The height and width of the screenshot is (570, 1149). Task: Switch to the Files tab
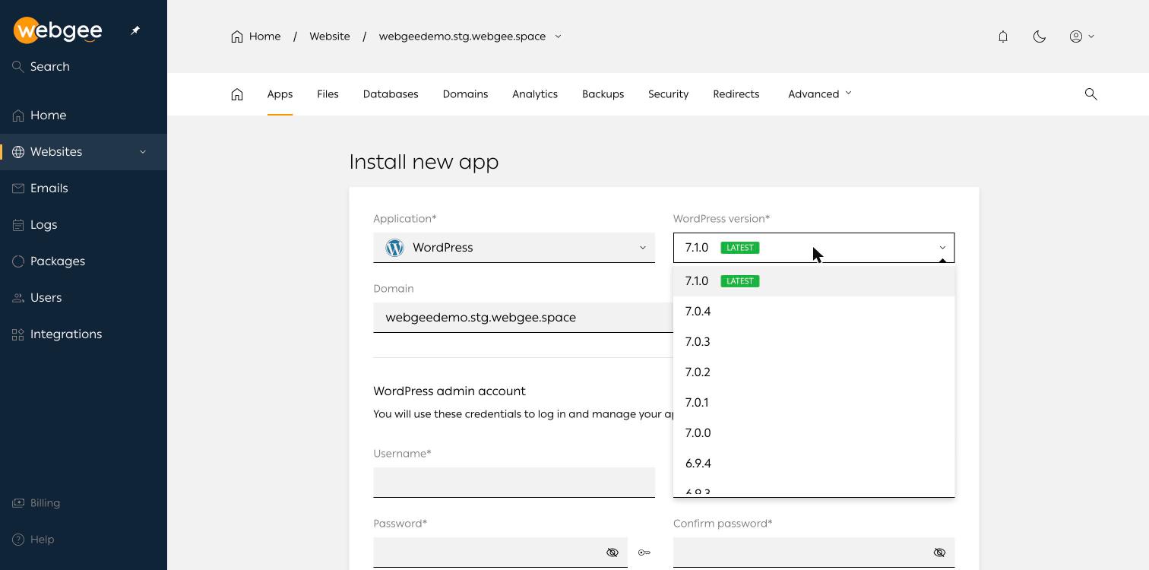(x=328, y=94)
